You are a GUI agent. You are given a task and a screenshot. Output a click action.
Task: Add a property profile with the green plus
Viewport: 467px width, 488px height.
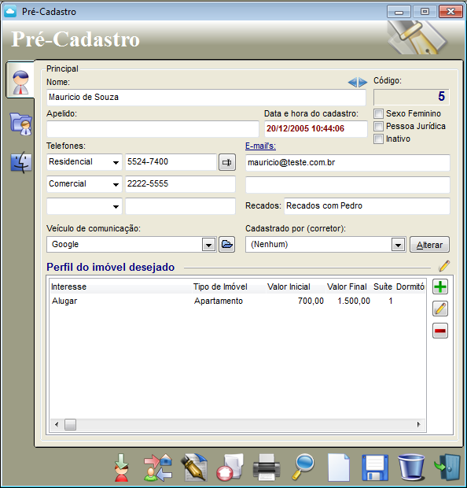coord(440,287)
